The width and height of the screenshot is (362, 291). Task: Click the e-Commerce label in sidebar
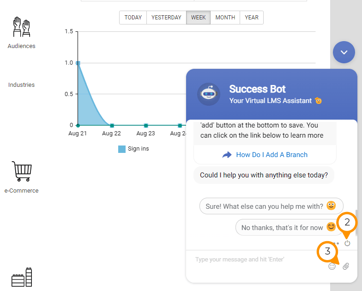click(21, 190)
